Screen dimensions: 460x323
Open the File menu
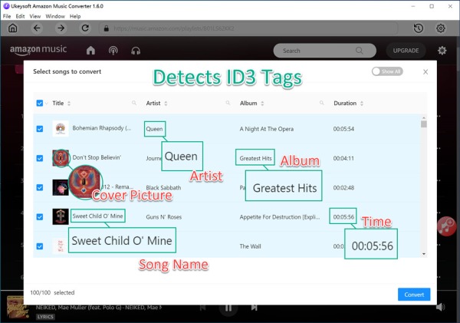[7, 16]
